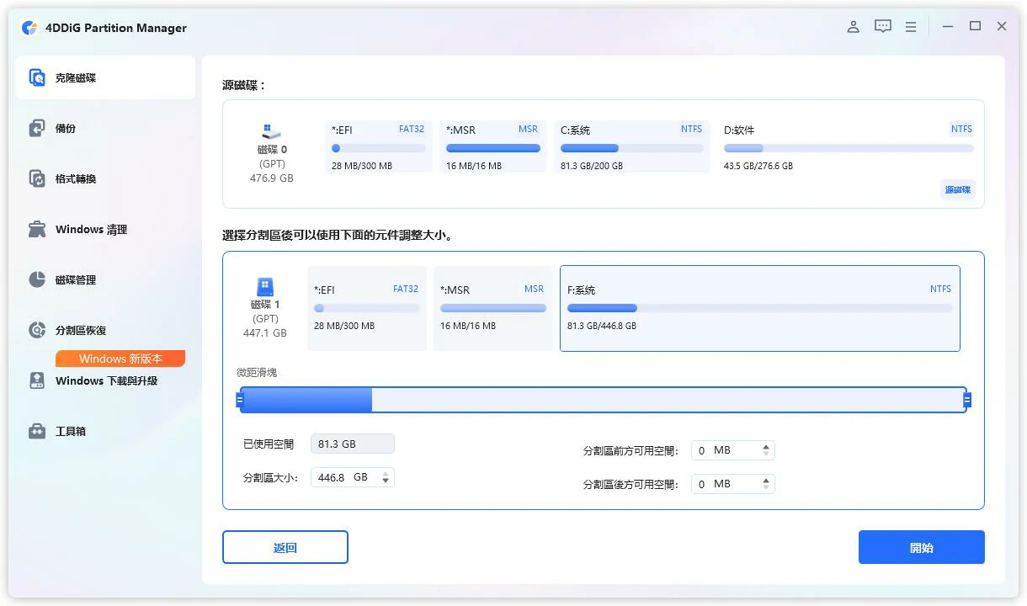1027x606 pixels.
Task: Click the 分割區後方可用空間 stepper arrows
Action: (x=766, y=484)
